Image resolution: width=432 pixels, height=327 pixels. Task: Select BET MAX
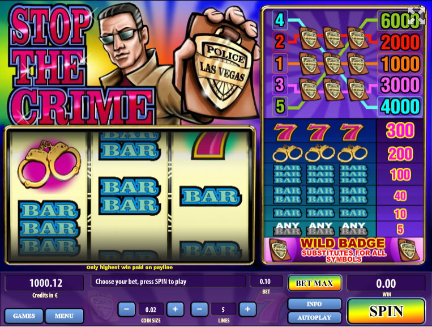pyautogui.click(x=315, y=283)
